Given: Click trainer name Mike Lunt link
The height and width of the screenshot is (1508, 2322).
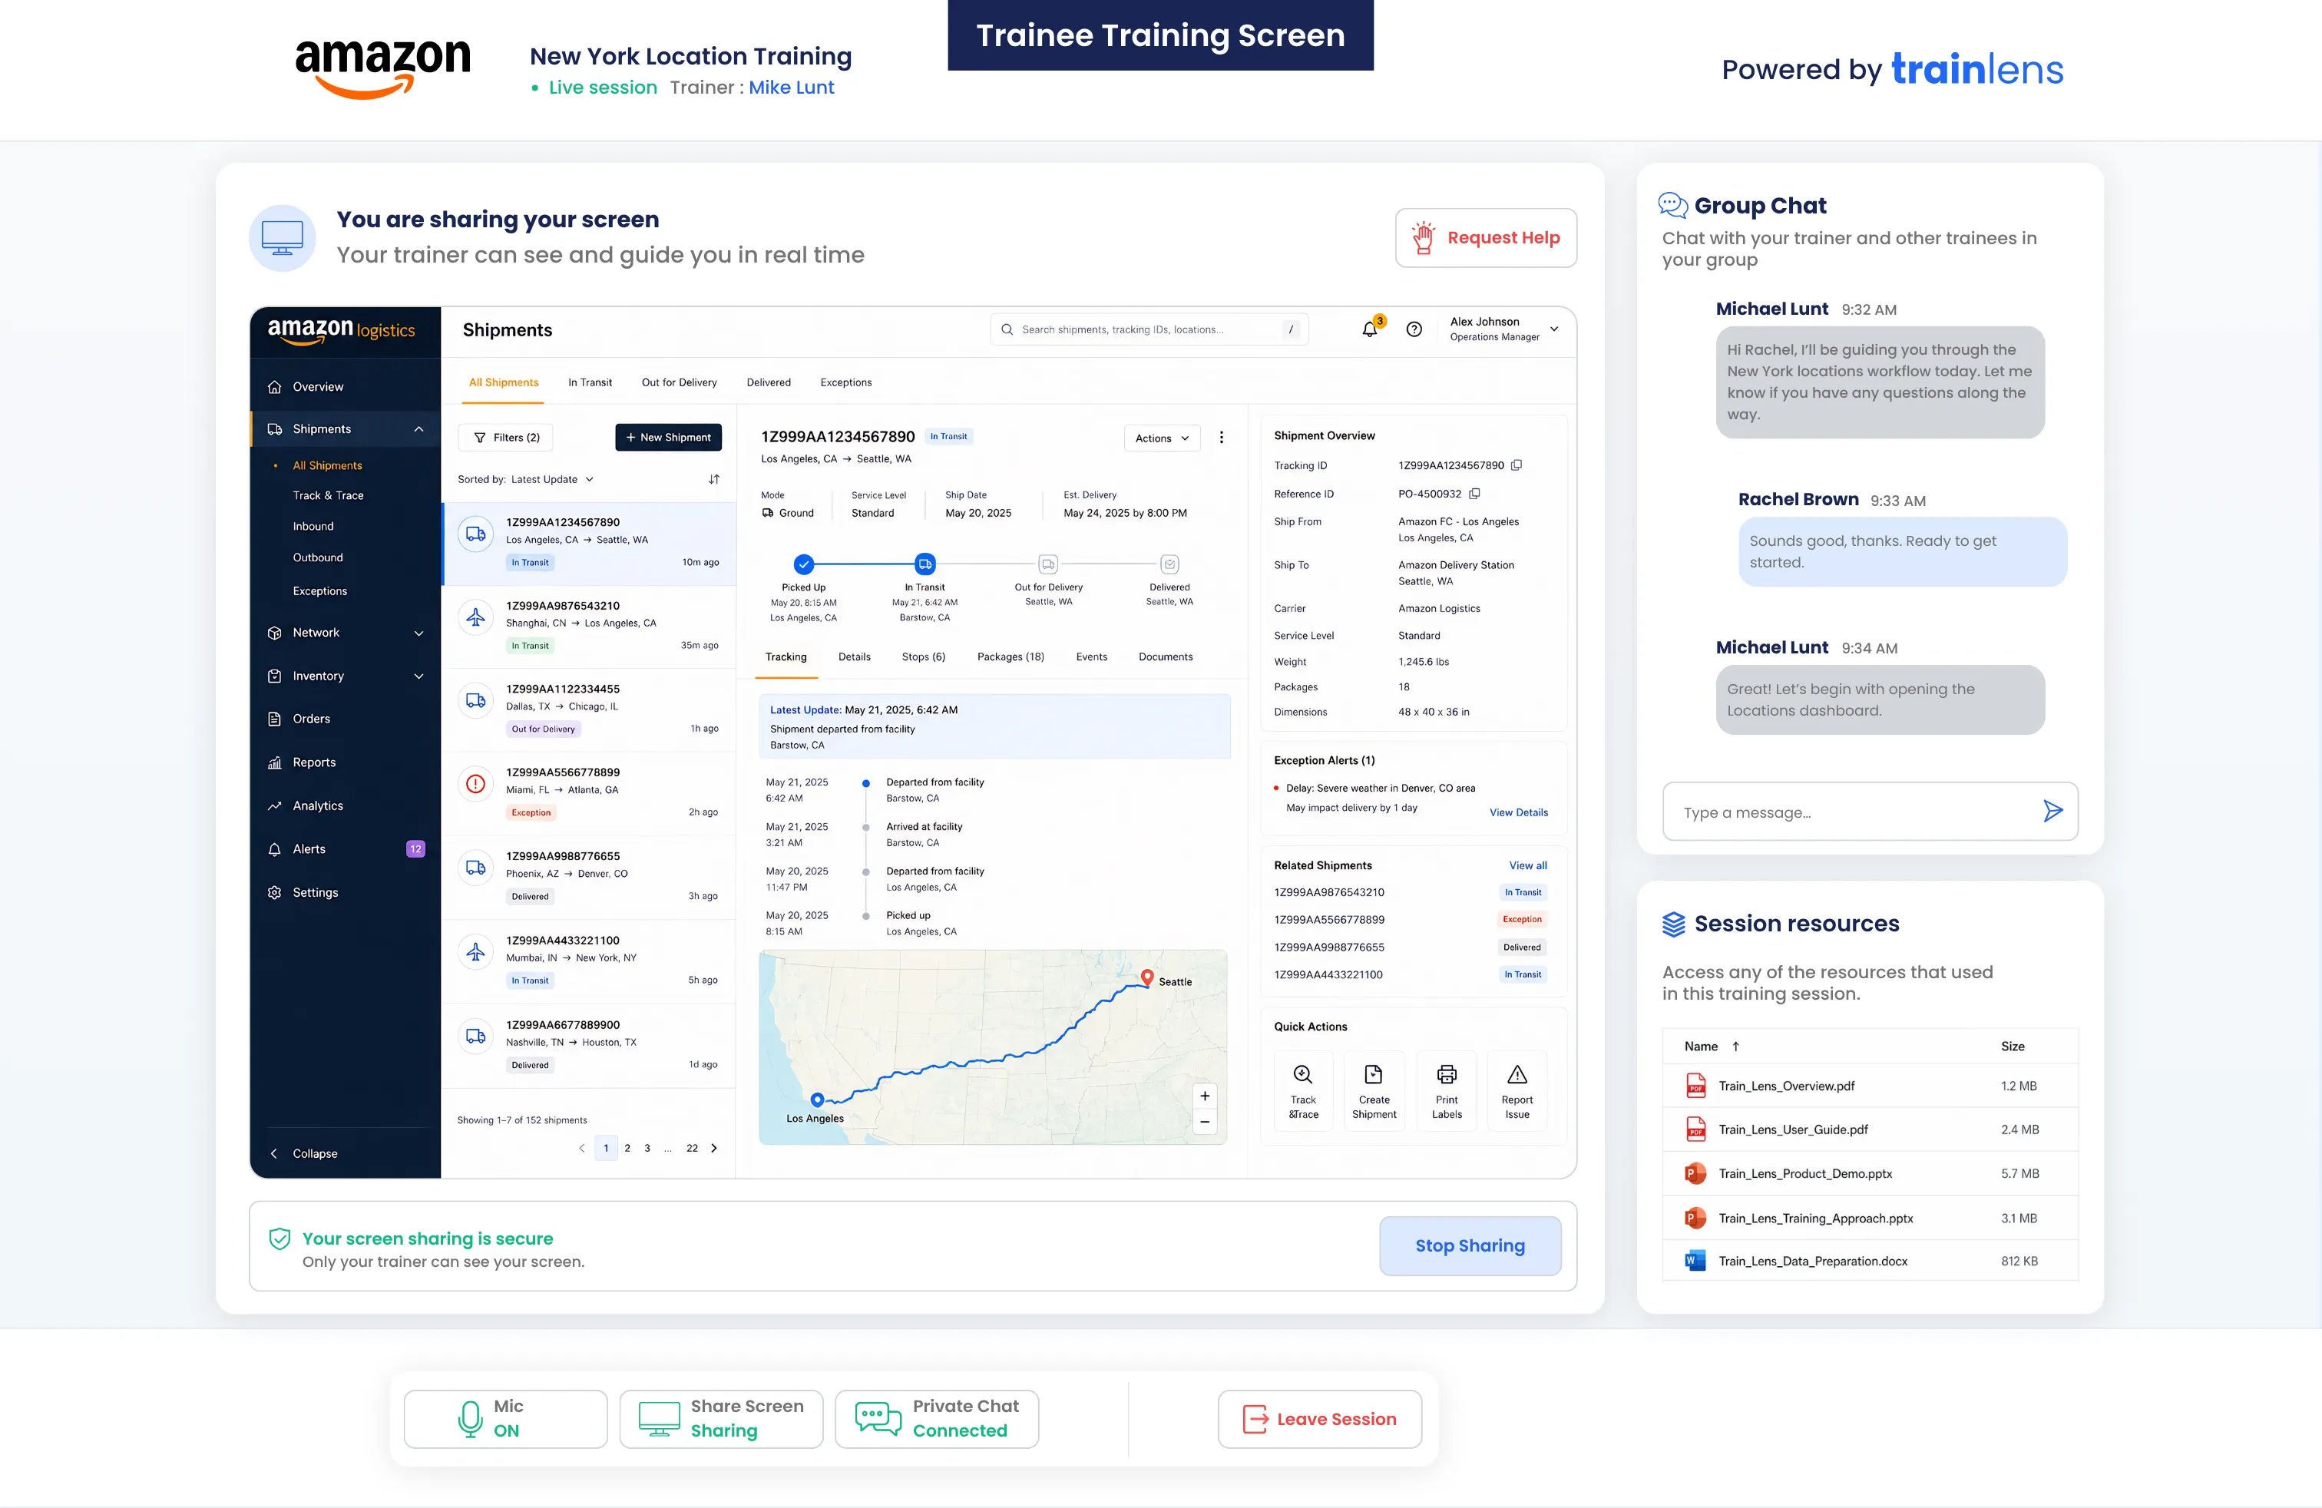Looking at the screenshot, I should (x=791, y=87).
